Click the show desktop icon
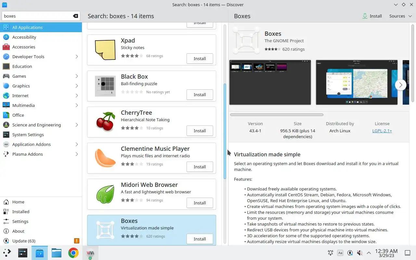Viewport: 416px width, 260px height. pos(408,253)
